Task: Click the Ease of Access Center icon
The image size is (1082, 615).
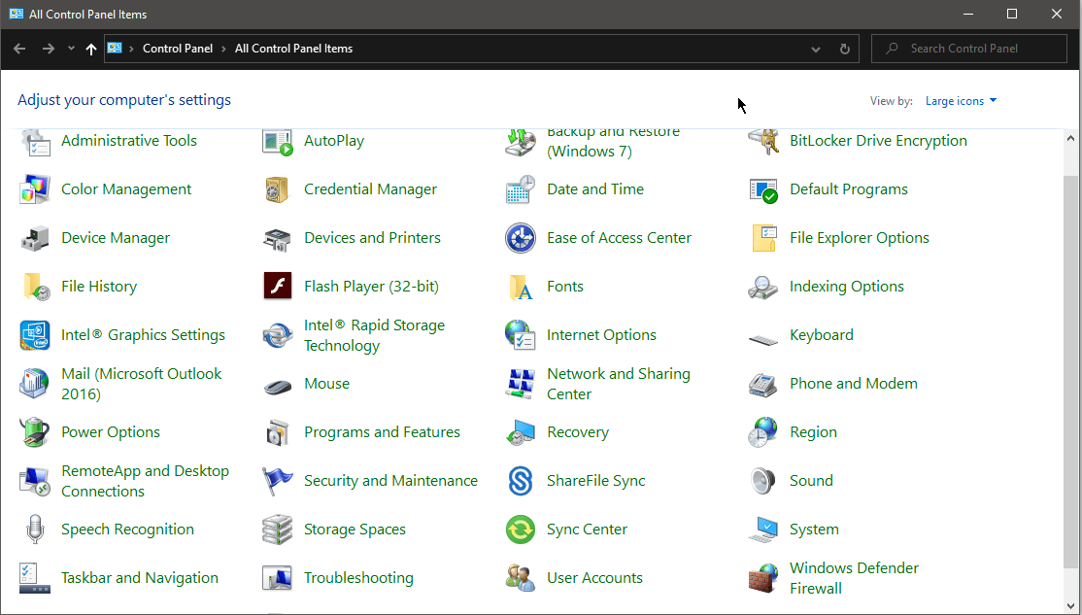Action: pyautogui.click(x=521, y=238)
